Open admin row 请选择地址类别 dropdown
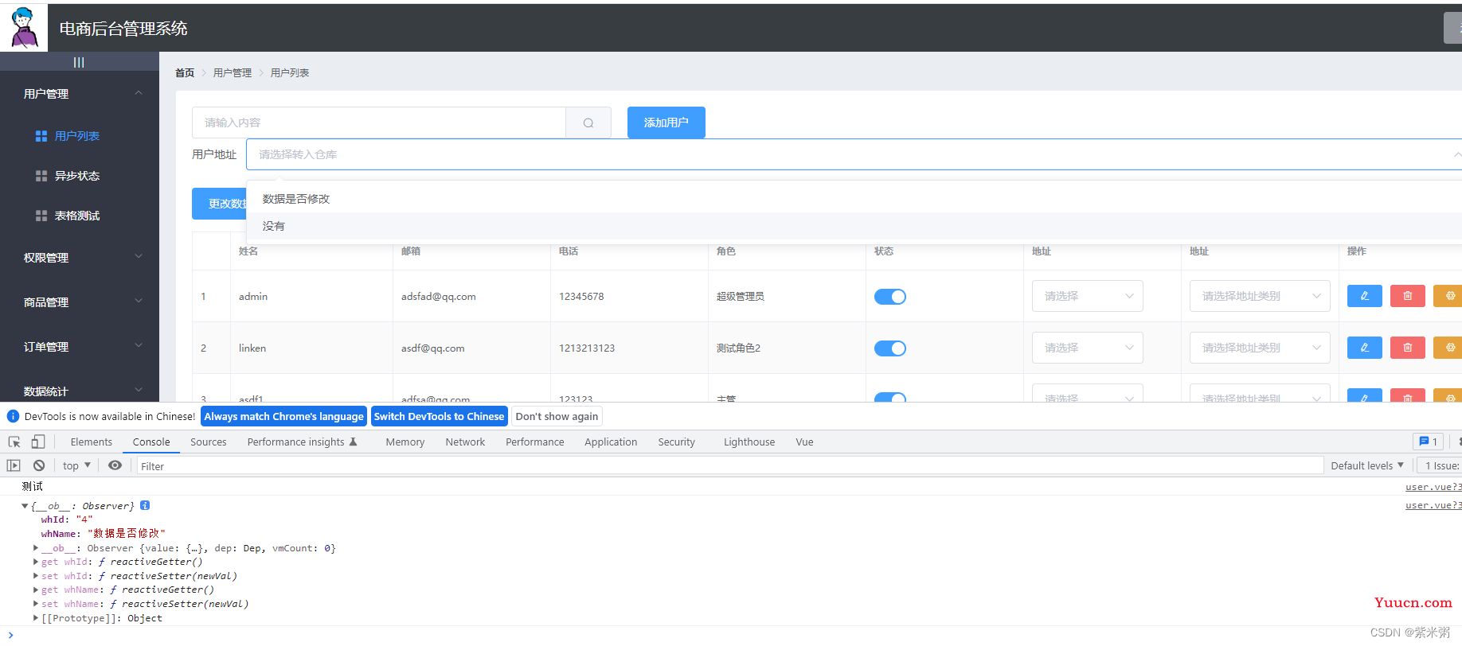The image size is (1462, 646). pyautogui.click(x=1260, y=296)
